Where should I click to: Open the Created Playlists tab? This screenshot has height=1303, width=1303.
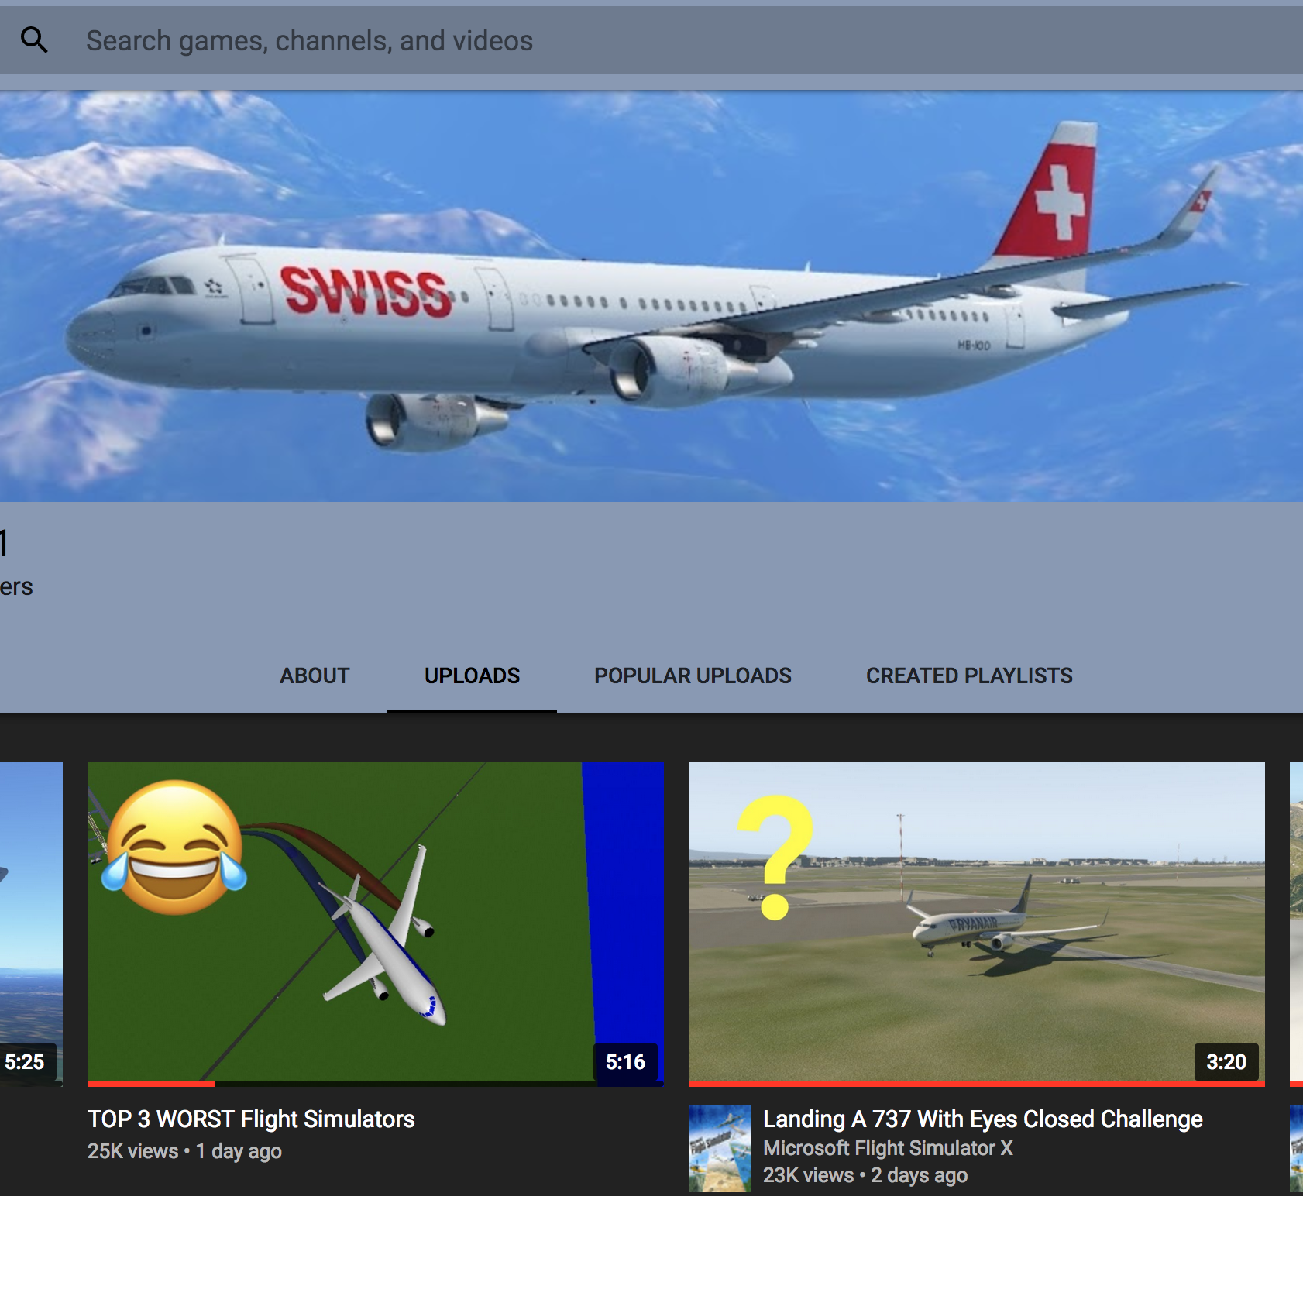(x=969, y=676)
